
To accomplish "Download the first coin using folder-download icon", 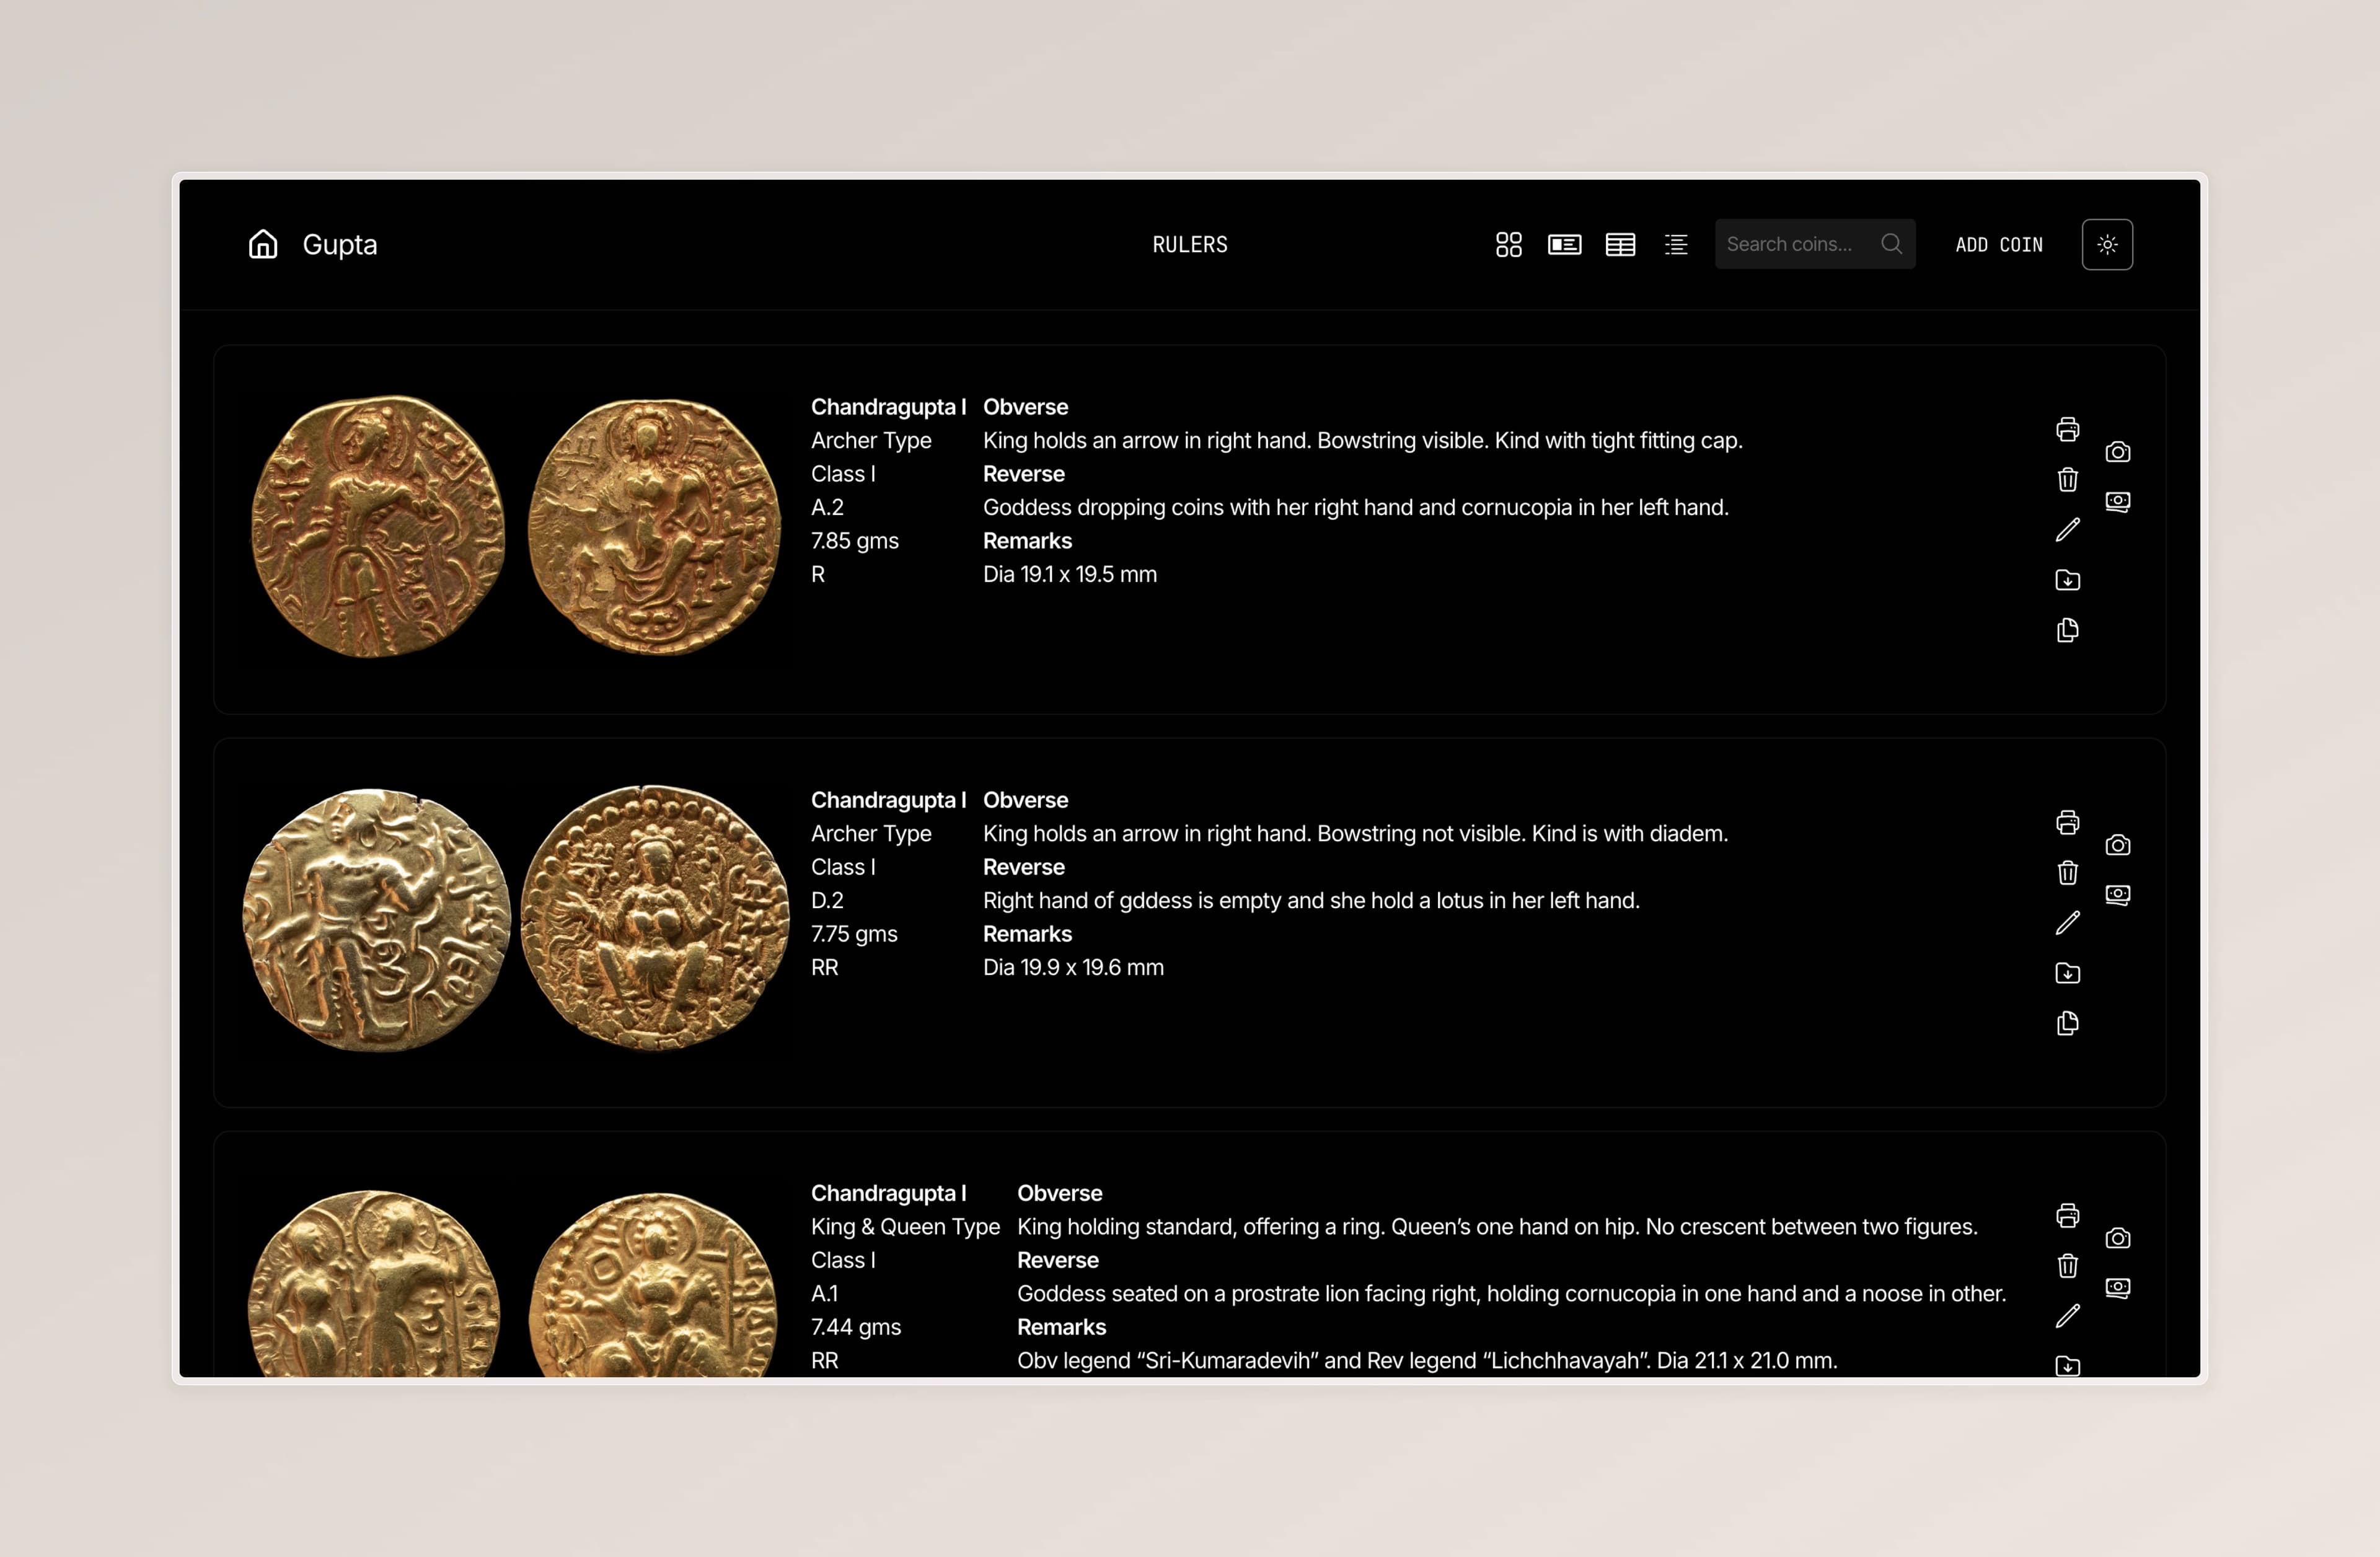I will tap(2068, 580).
